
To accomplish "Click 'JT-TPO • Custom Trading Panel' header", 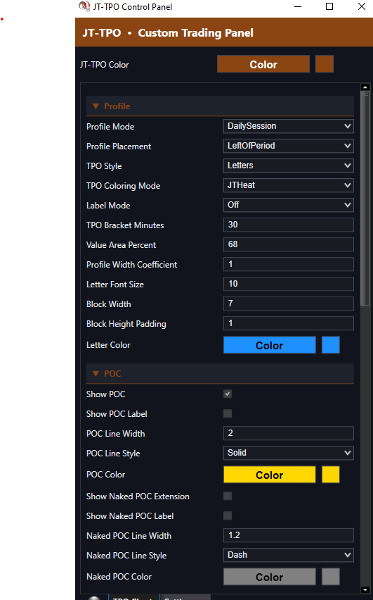I will (168, 33).
